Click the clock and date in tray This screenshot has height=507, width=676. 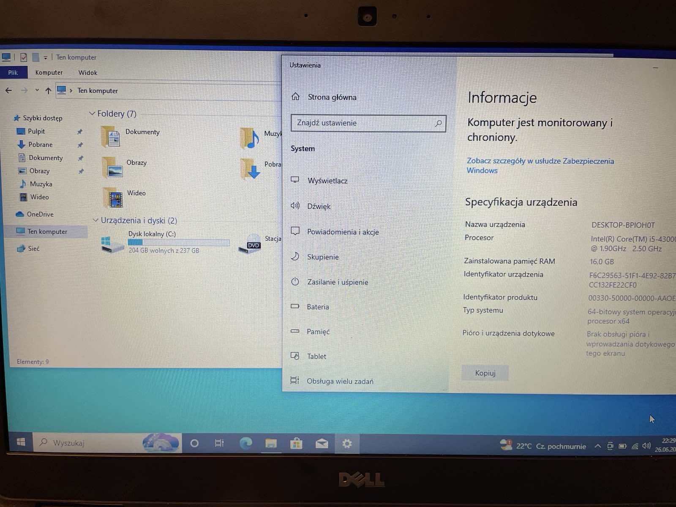tap(665, 445)
